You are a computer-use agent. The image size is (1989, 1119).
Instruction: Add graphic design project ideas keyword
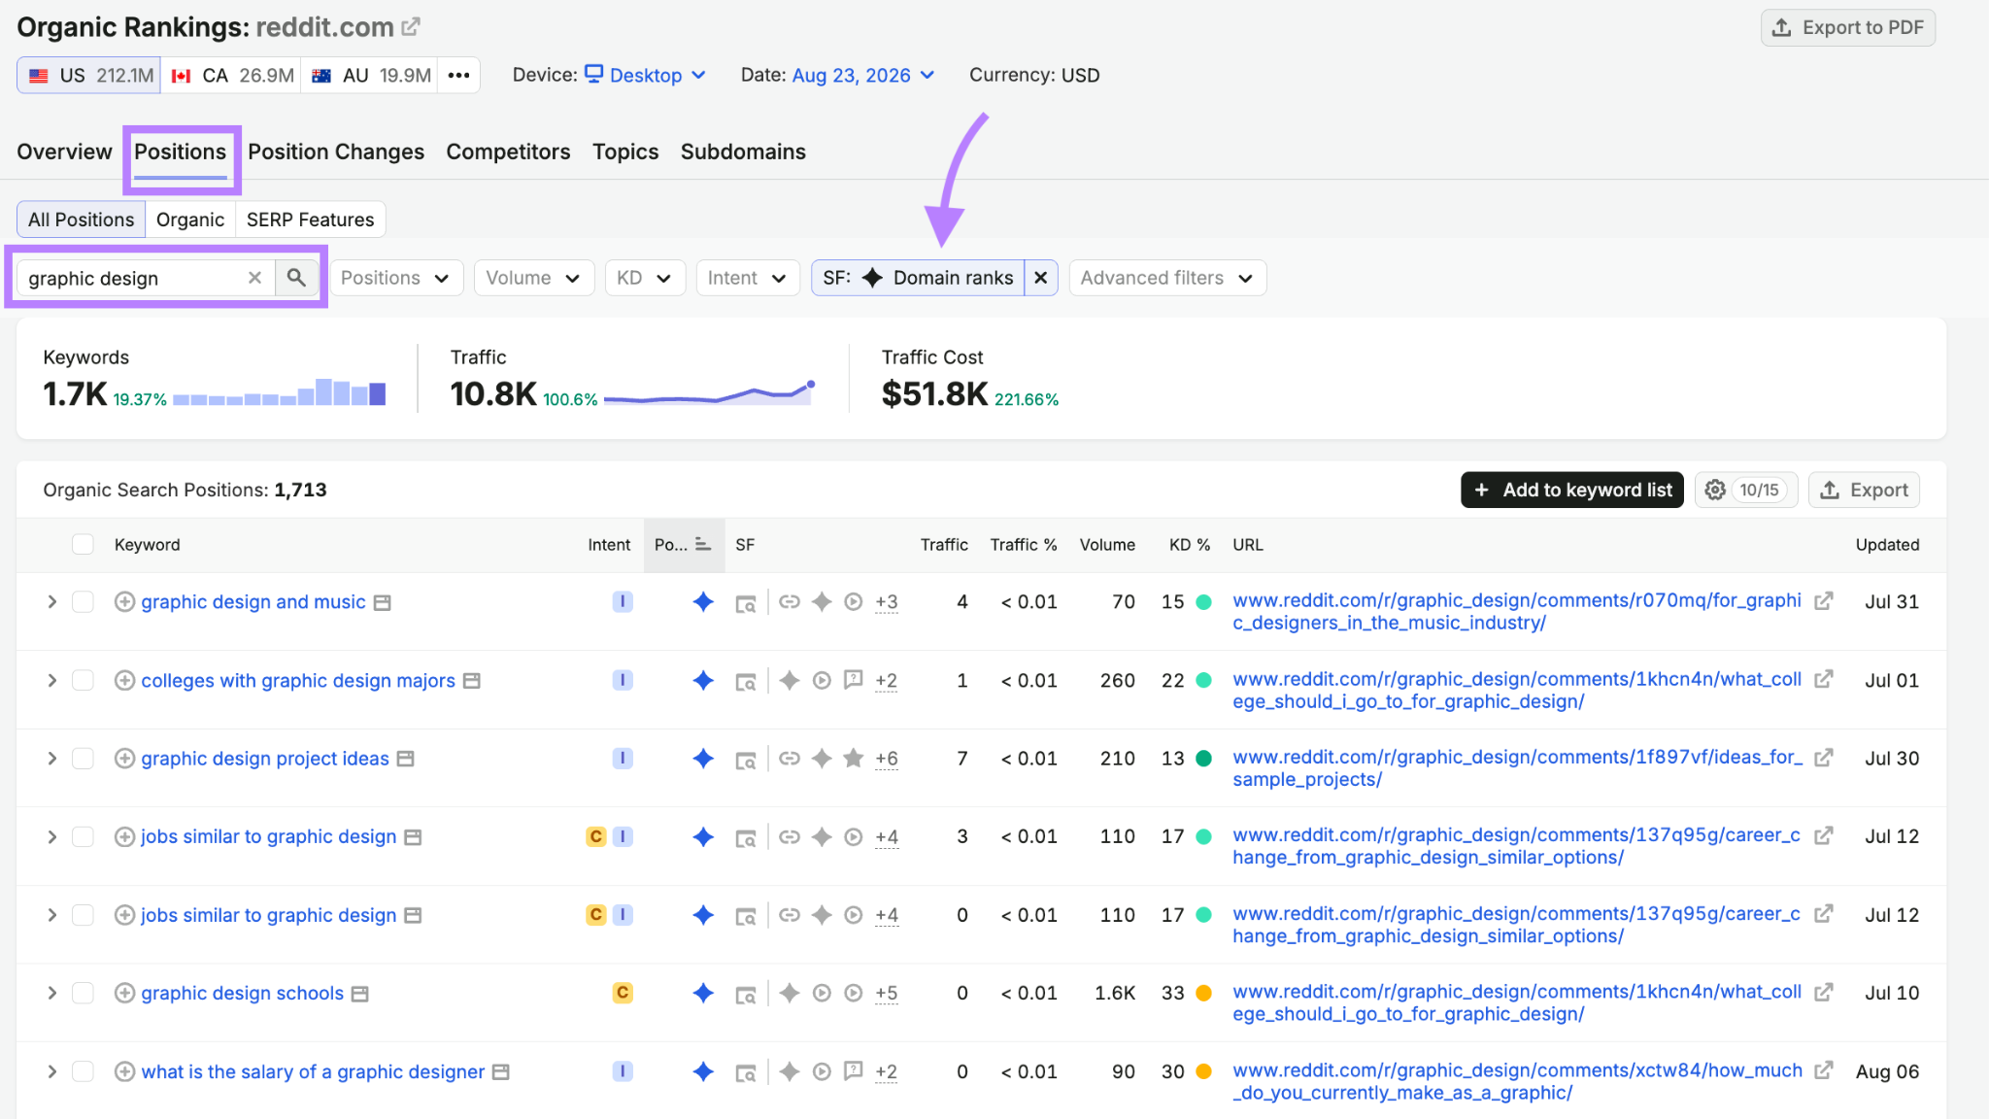point(124,759)
